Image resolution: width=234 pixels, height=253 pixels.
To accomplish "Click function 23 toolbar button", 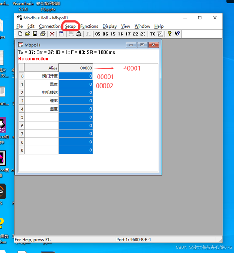I will [143, 34].
